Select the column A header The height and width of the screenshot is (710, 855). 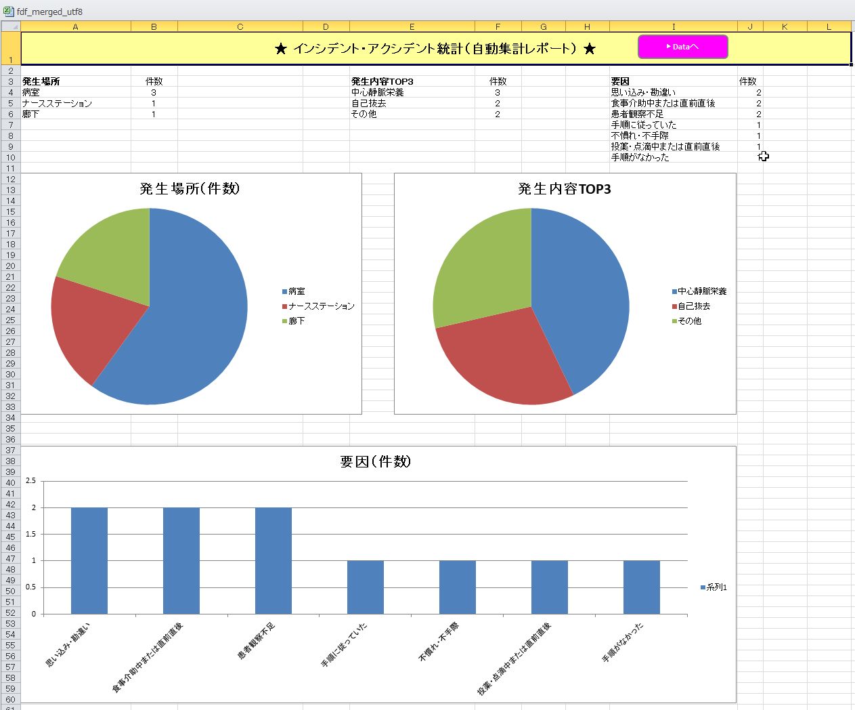tap(75, 26)
